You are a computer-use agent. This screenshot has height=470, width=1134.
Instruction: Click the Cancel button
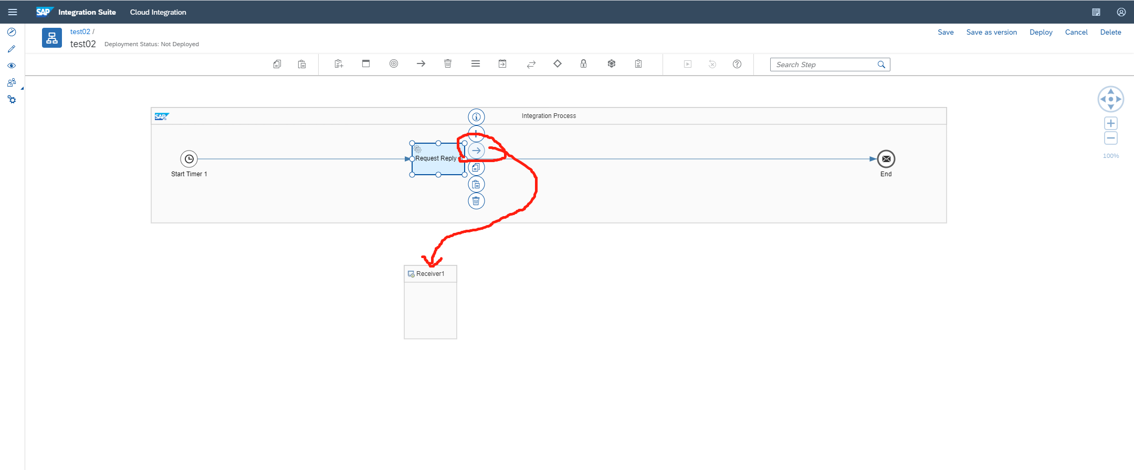click(1076, 32)
